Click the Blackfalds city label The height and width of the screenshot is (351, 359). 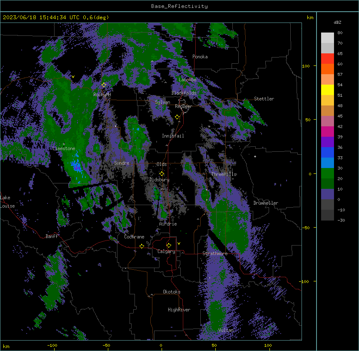click(184, 93)
